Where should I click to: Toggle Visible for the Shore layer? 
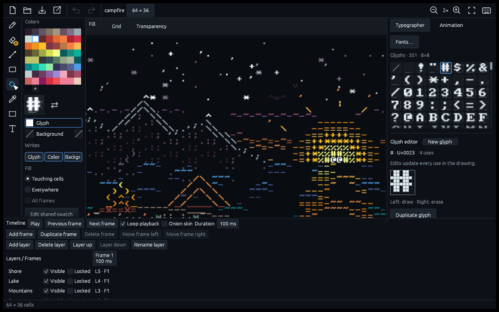click(x=54, y=271)
